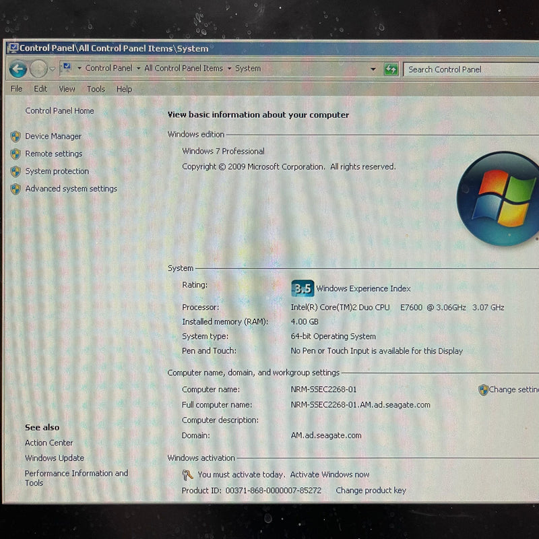Open the Help menu

click(x=124, y=90)
